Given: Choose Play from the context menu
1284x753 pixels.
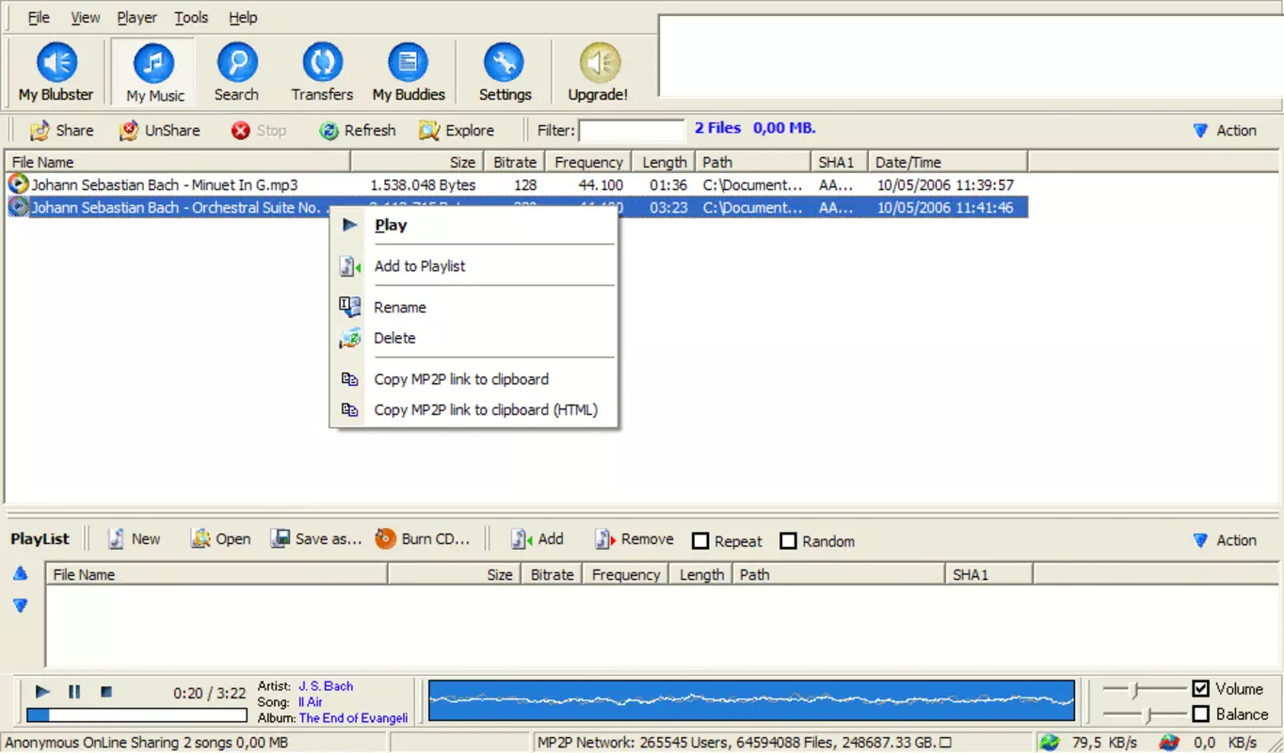Looking at the screenshot, I should 475,225.
